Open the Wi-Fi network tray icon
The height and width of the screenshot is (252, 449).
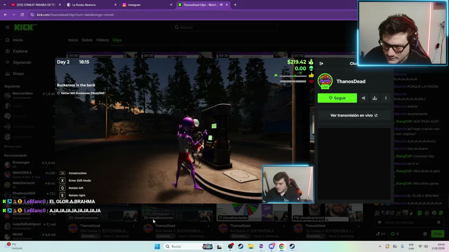[x=420, y=246]
